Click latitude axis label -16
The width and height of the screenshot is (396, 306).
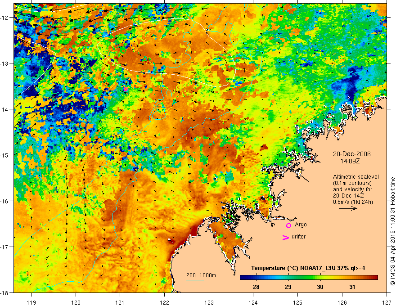pos(4,201)
